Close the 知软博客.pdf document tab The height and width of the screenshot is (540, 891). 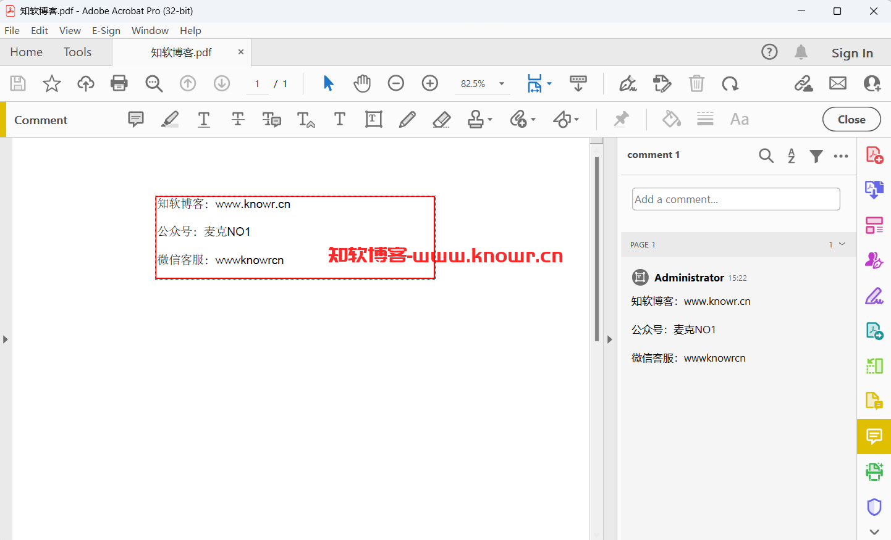coord(241,52)
